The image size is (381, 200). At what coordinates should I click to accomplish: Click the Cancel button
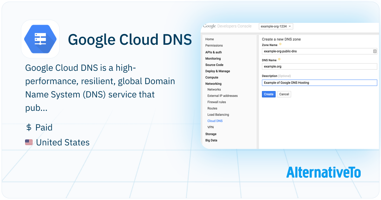284,94
